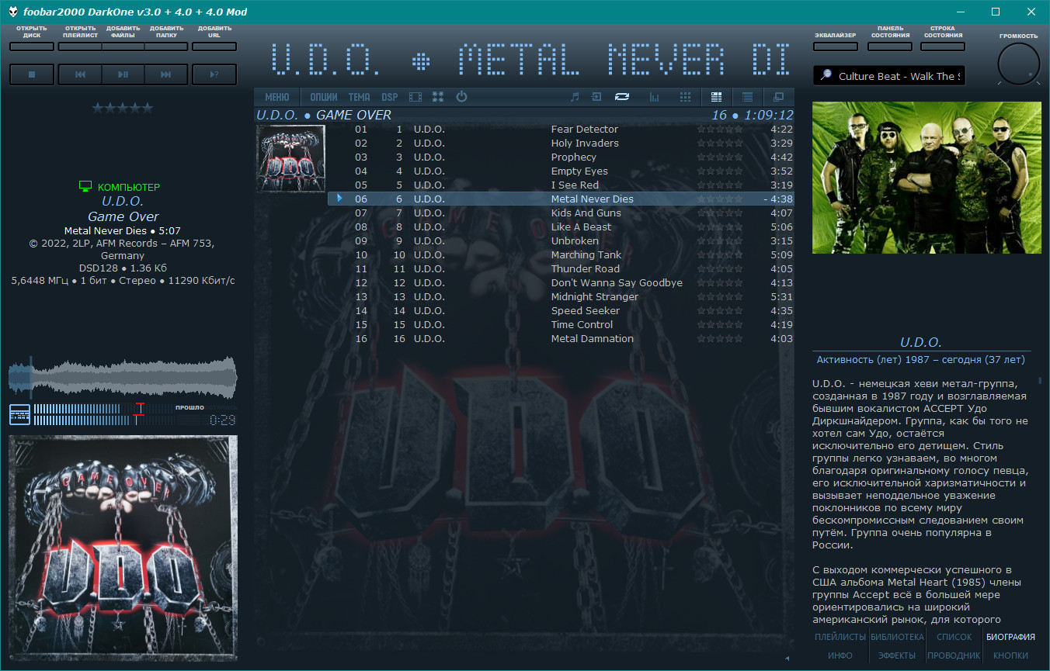Stop playback with the square stop button
Viewport: 1050px width, 671px height.
(x=32, y=74)
